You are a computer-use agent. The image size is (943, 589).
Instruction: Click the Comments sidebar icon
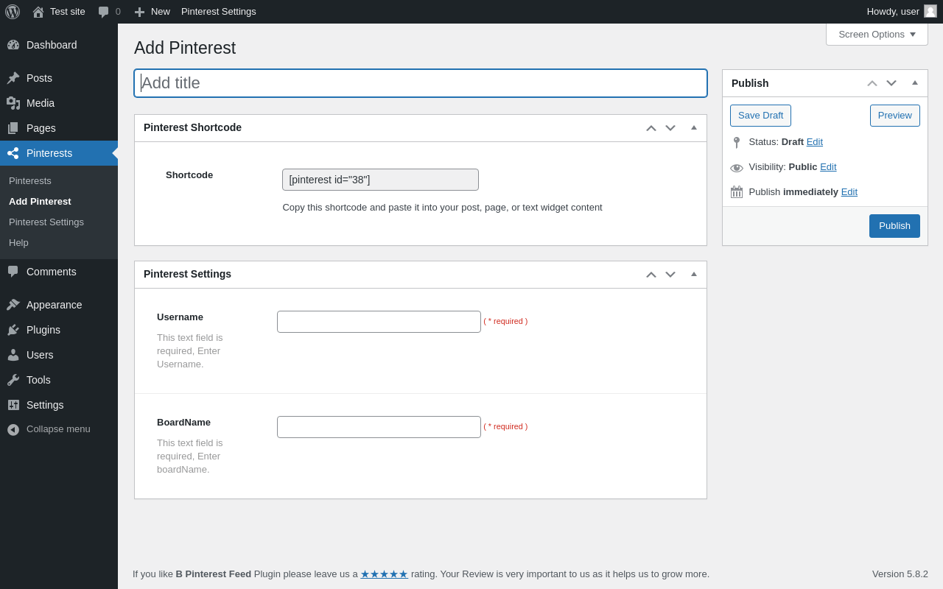[13, 272]
